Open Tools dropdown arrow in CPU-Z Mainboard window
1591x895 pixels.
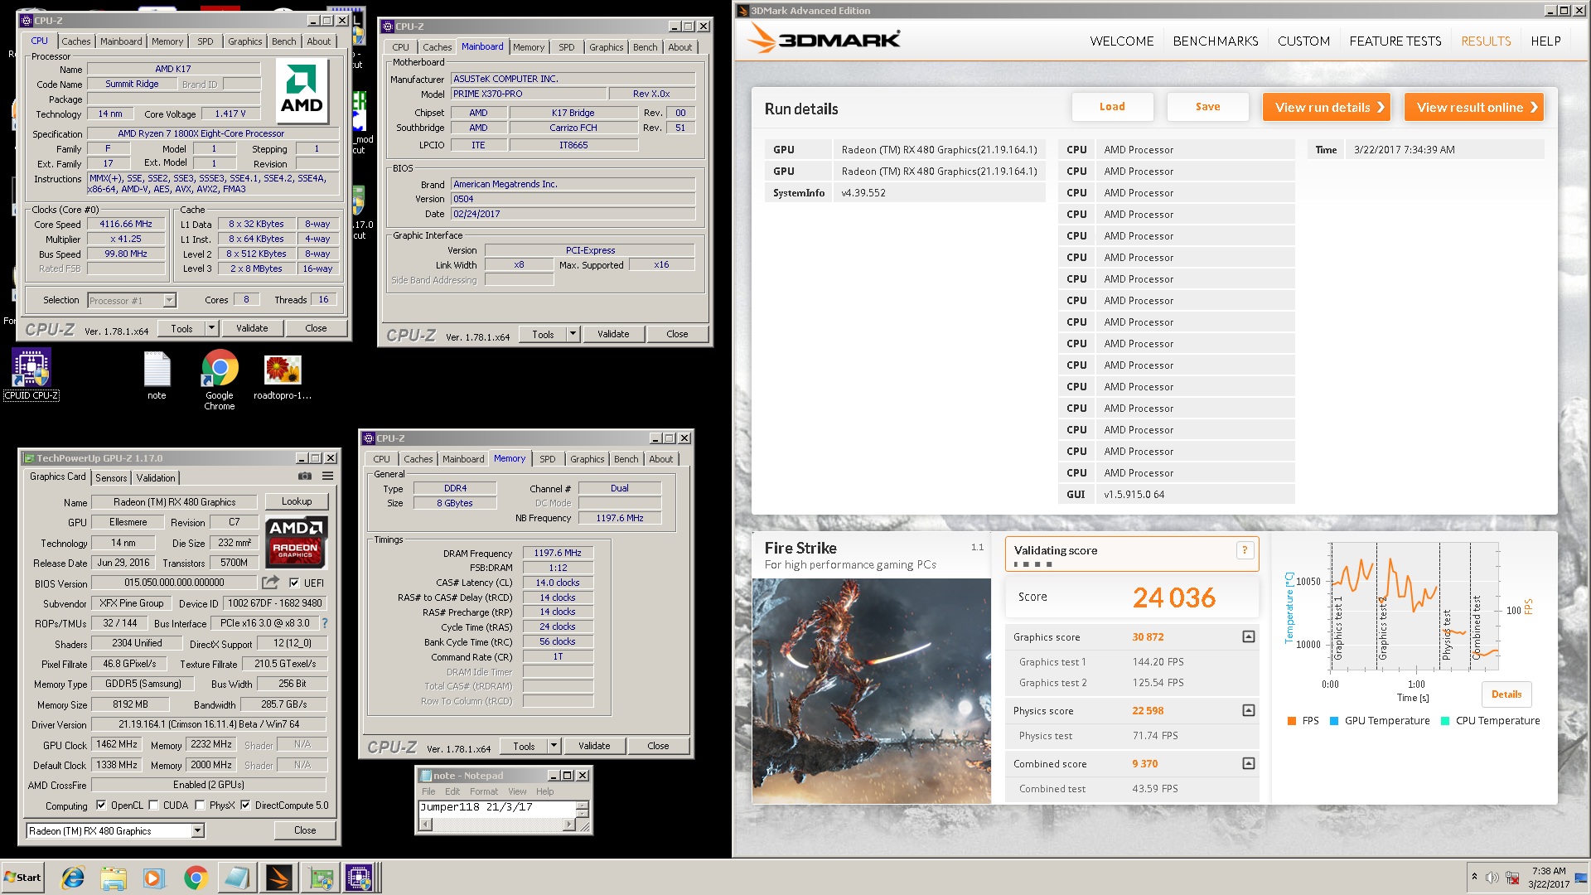coord(573,334)
